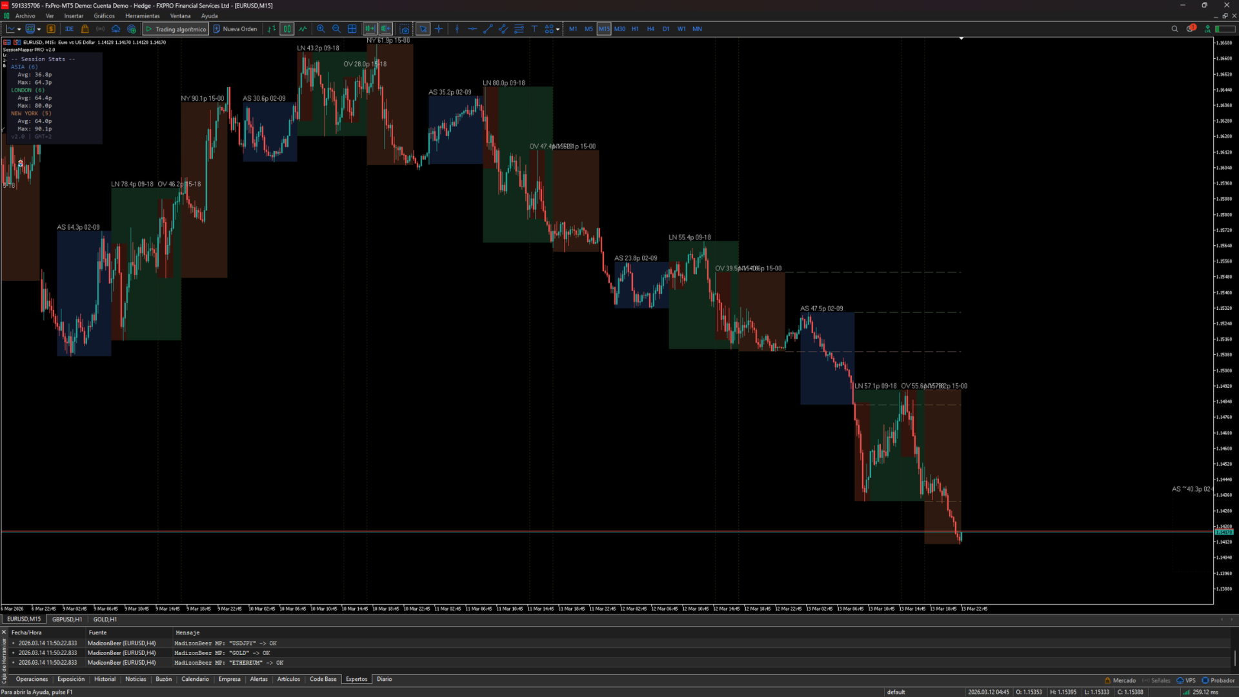This screenshot has height=697, width=1239.
Task: Open the Diario tab in toolbox
Action: pos(384,680)
